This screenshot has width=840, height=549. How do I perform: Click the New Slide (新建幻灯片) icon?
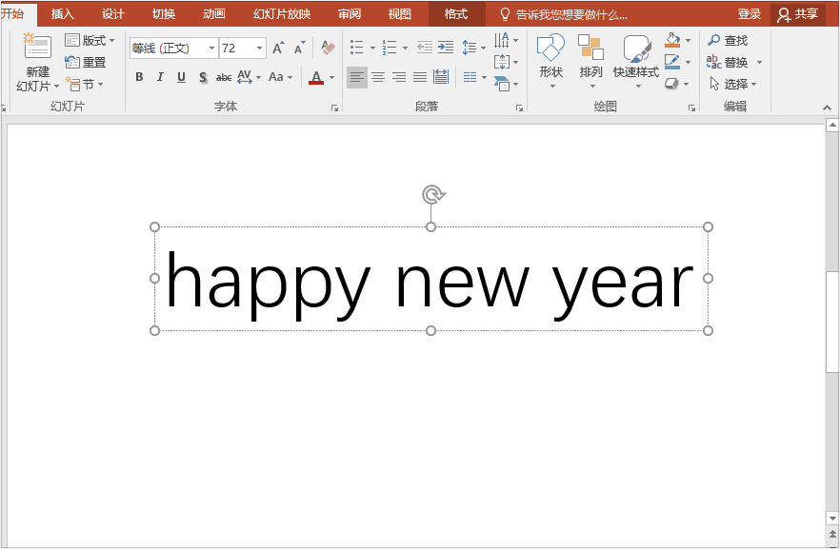pos(37,47)
